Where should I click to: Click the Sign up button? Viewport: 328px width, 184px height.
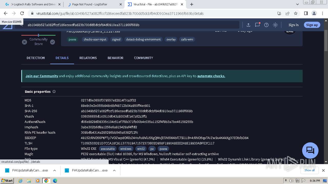pos(312,25)
